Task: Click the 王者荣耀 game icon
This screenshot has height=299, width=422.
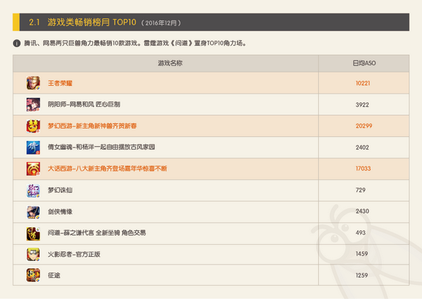Action: coord(33,83)
